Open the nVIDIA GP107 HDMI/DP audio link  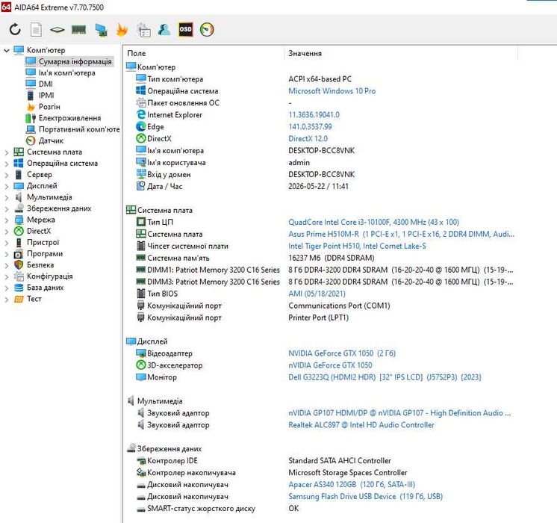coord(399,413)
